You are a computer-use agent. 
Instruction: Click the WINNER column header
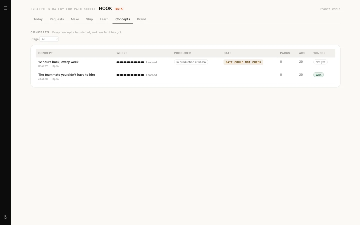click(x=319, y=53)
